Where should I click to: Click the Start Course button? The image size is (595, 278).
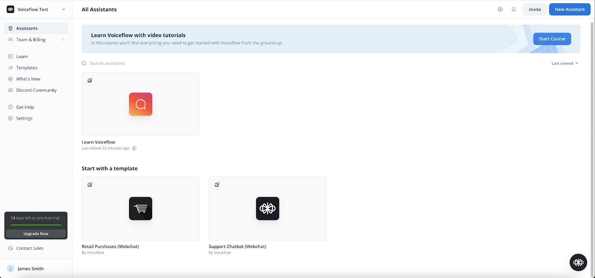point(552,39)
